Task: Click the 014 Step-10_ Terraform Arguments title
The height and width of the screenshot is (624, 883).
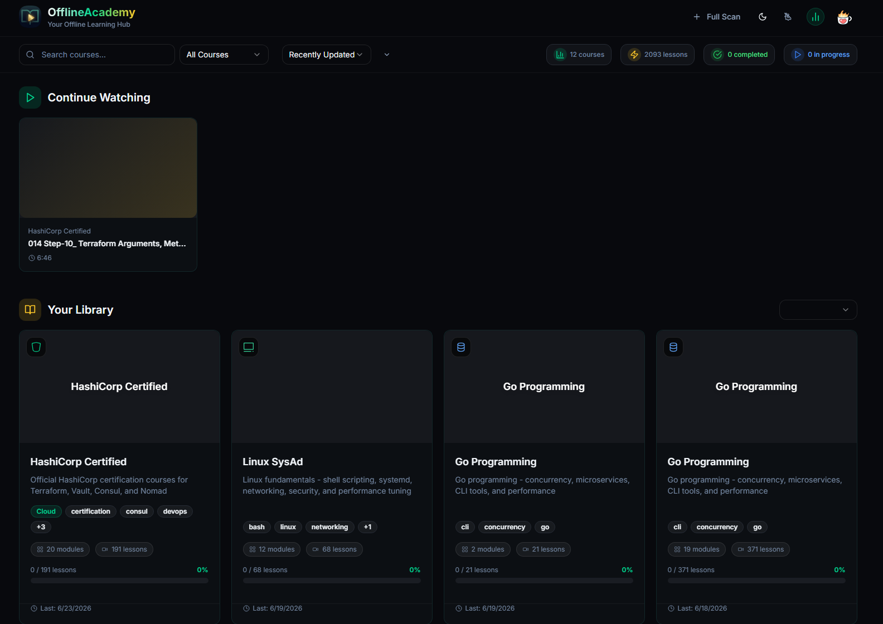Action: [x=107, y=243]
